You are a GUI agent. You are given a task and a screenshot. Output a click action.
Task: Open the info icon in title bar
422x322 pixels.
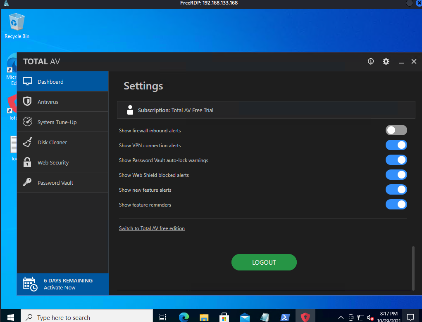point(371,61)
